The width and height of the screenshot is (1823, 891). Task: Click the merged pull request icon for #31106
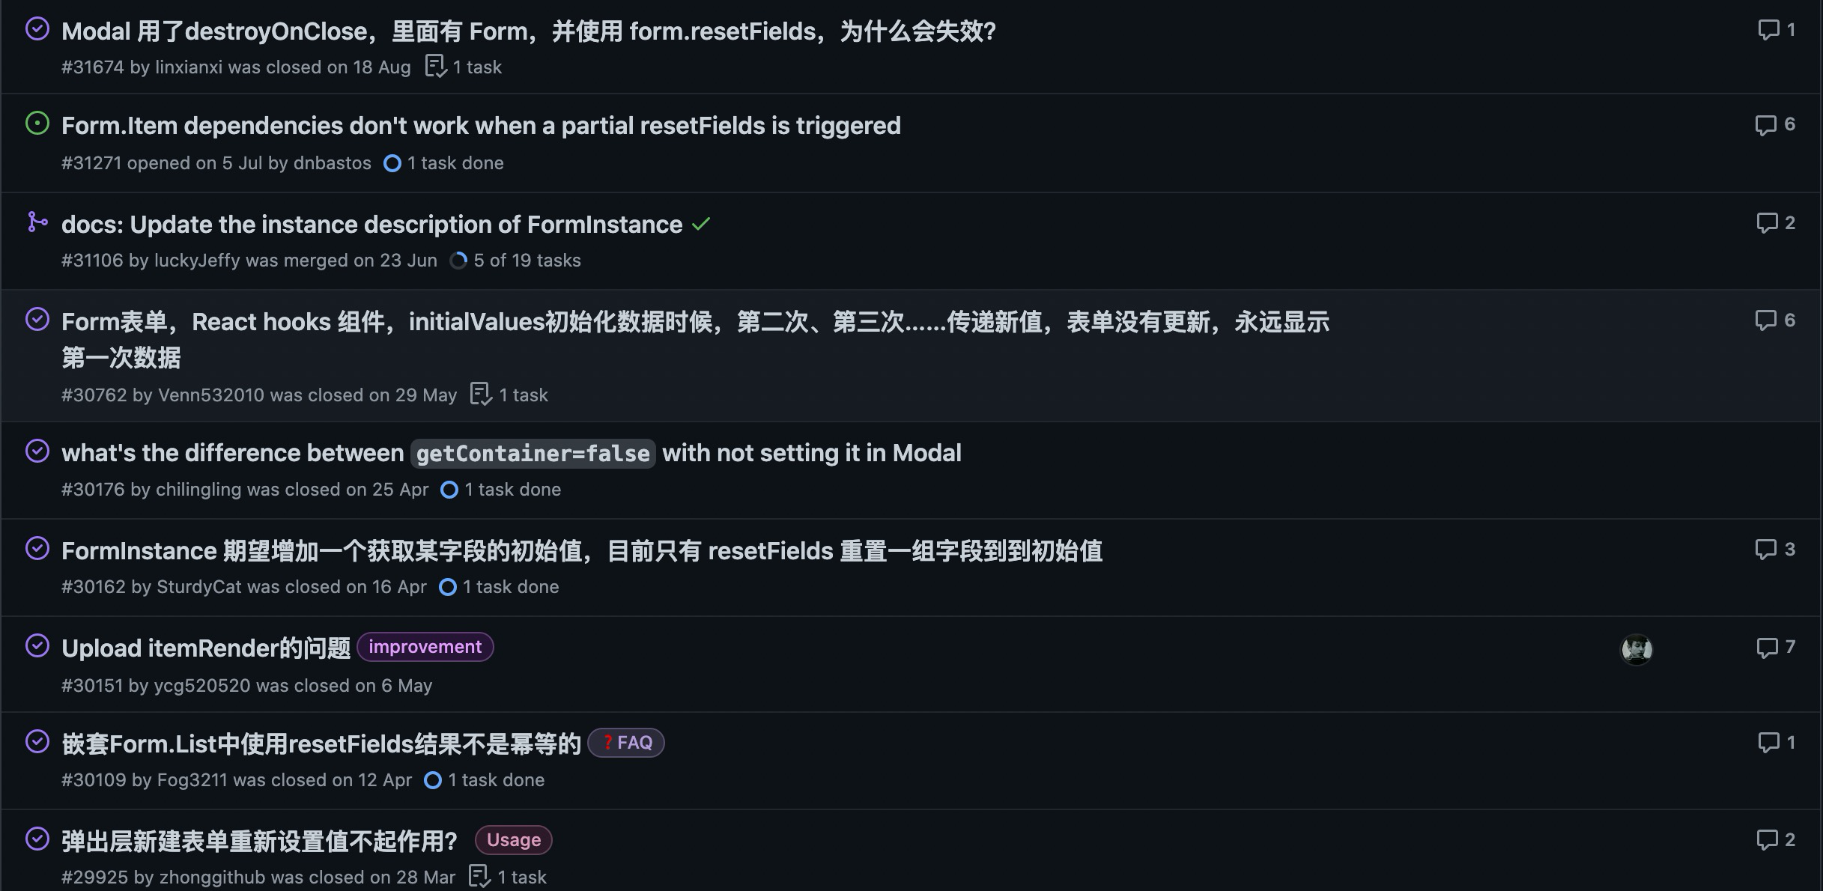pyautogui.click(x=37, y=222)
